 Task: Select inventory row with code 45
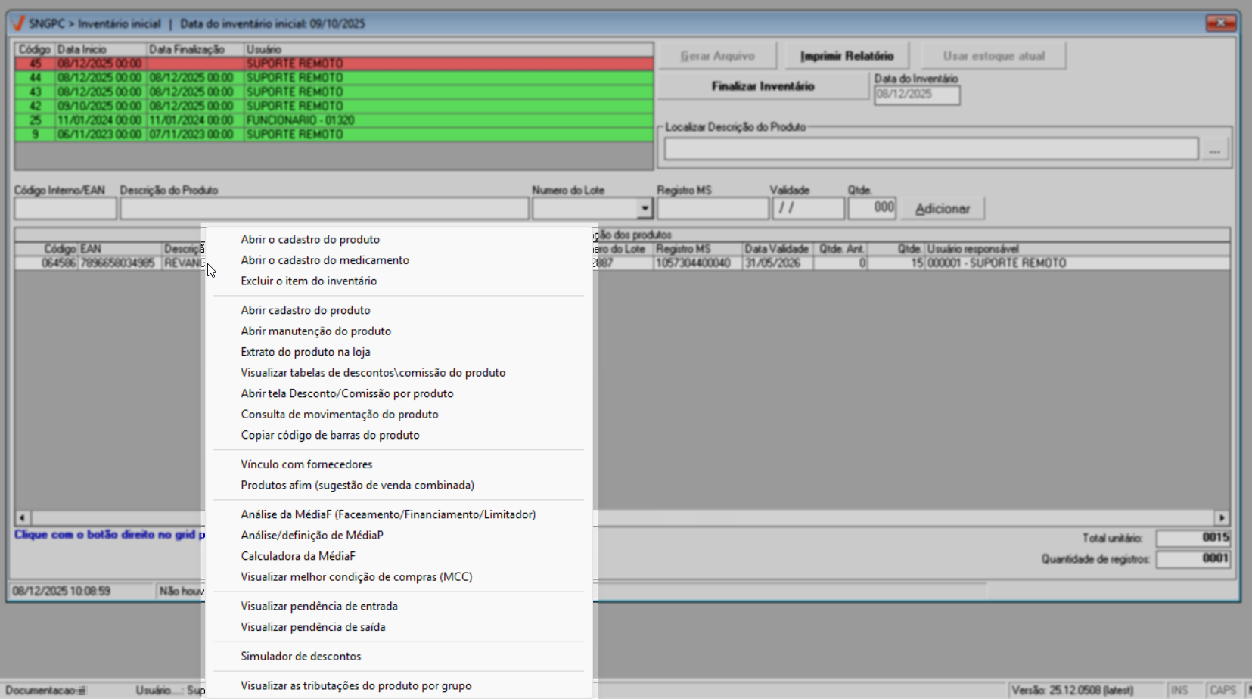(x=333, y=64)
